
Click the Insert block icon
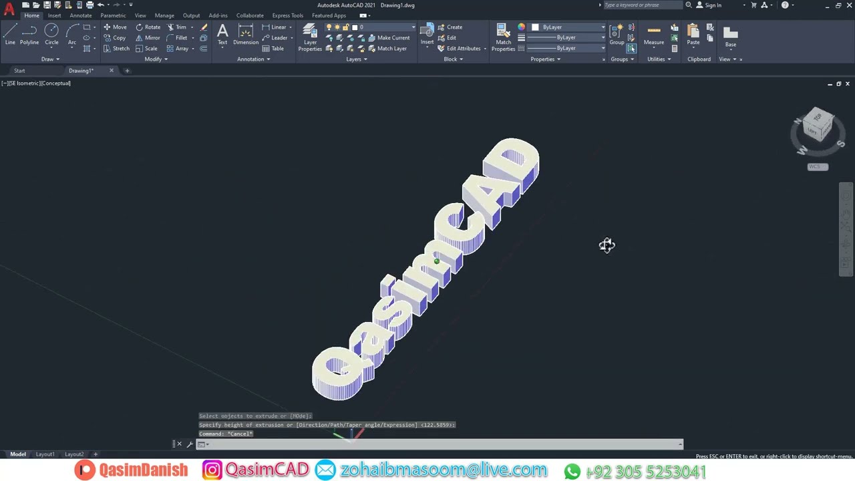(x=427, y=35)
